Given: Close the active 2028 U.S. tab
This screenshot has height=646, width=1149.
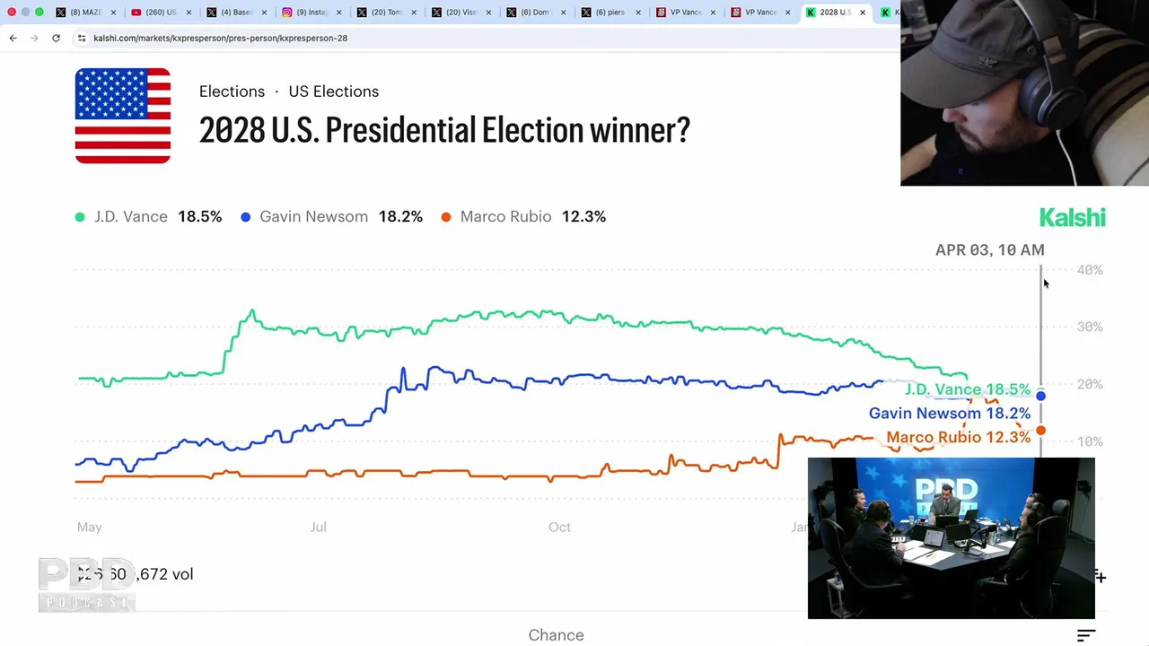Looking at the screenshot, I should pyautogui.click(x=863, y=13).
